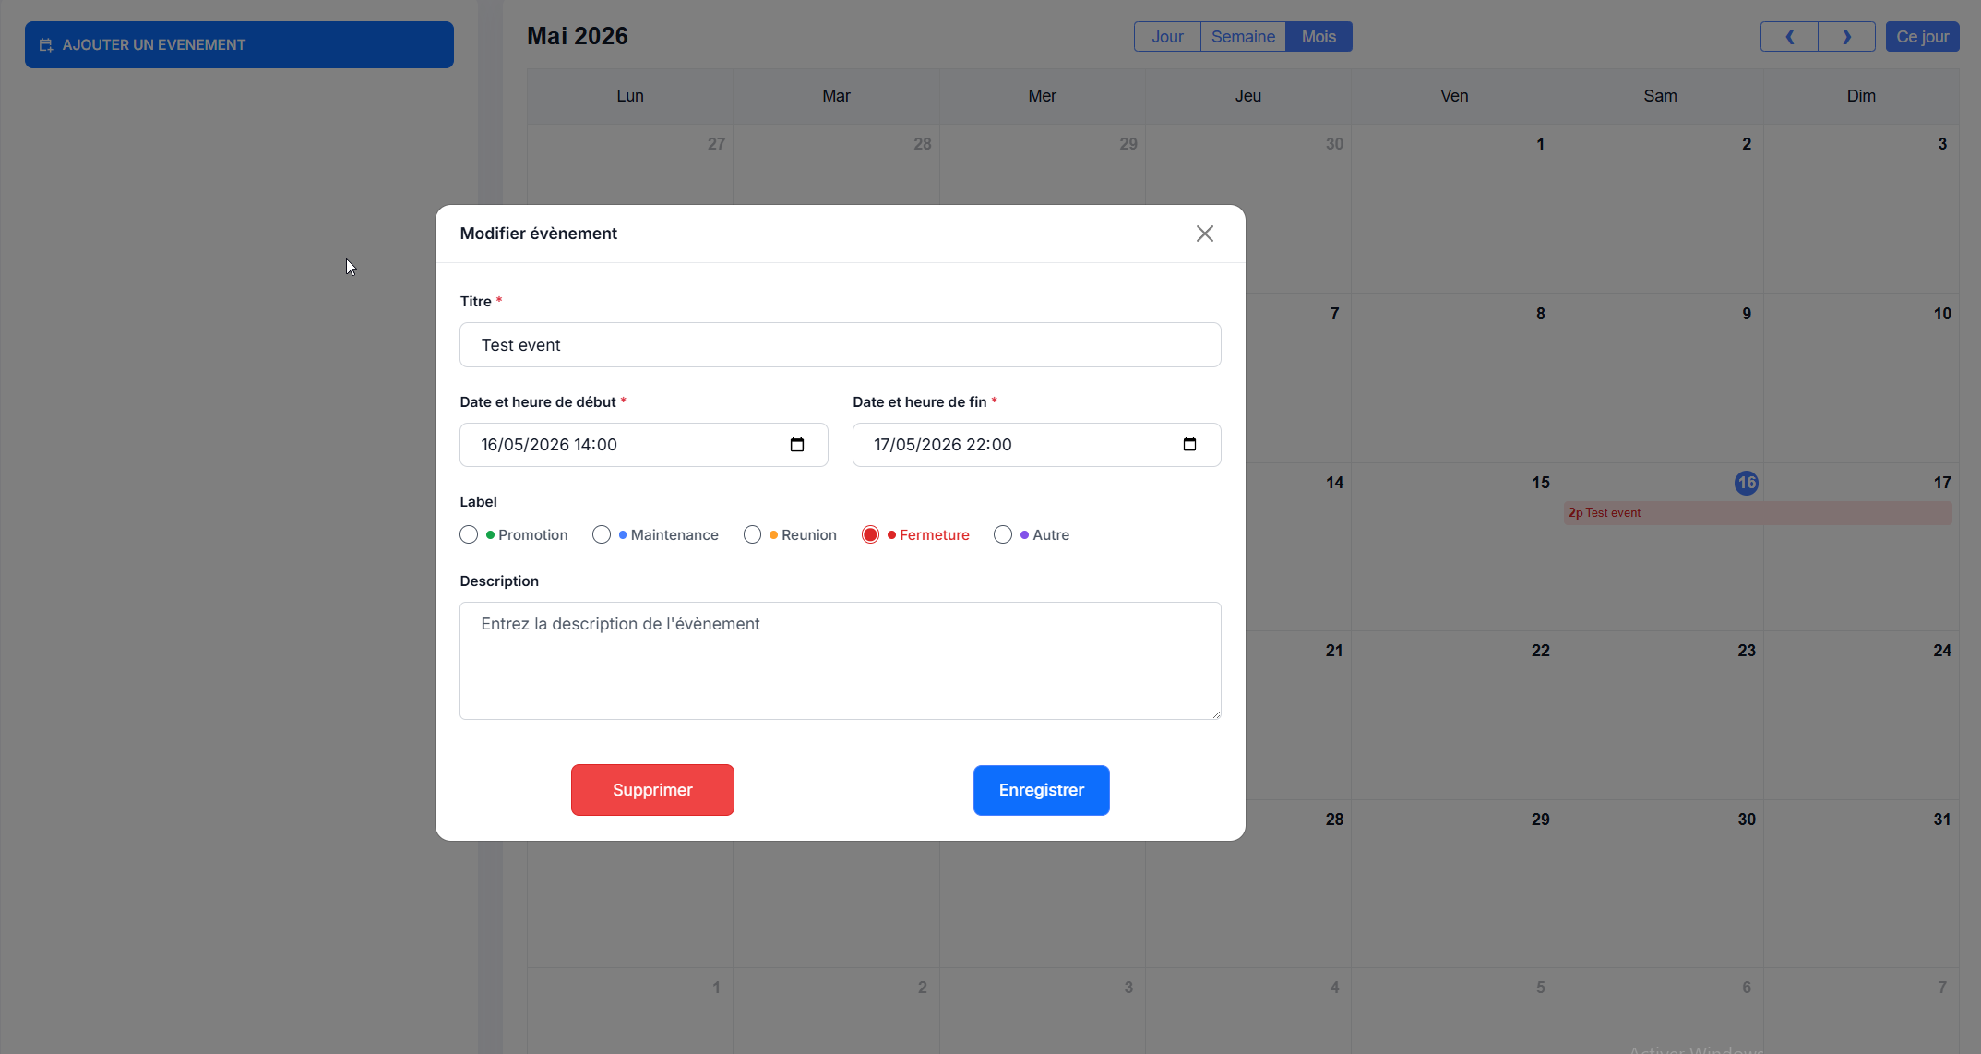The image size is (1981, 1054).
Task: Click the Mar column header
Action: (836, 96)
